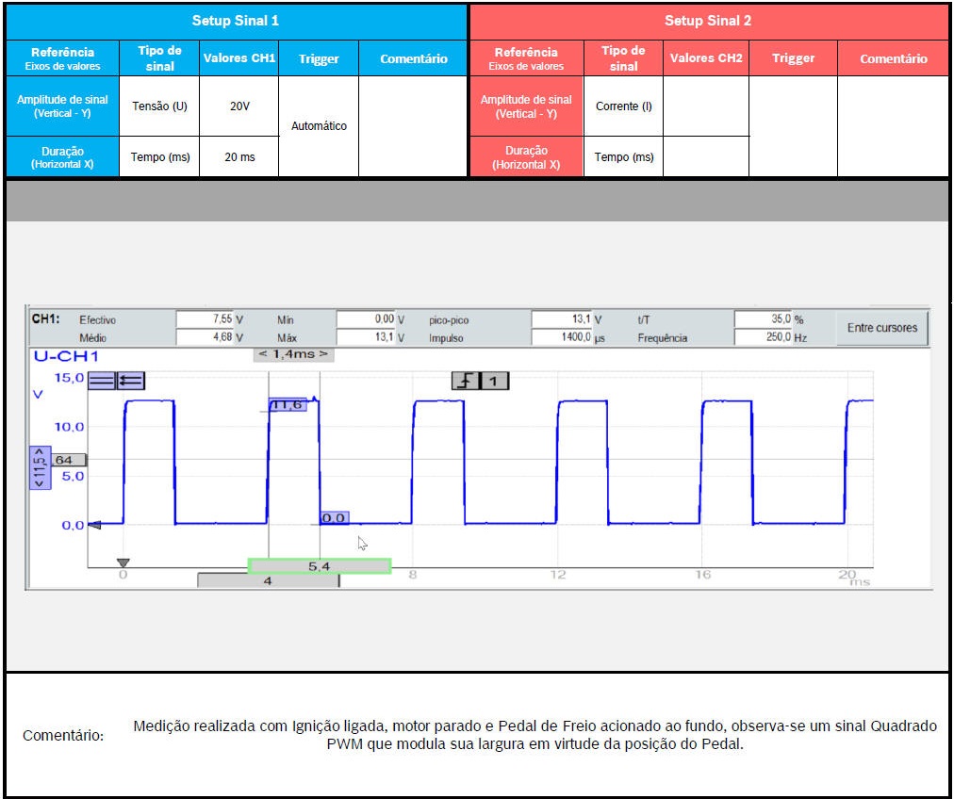Click the Automático trigger cell
The image size is (954, 799).
[319, 125]
